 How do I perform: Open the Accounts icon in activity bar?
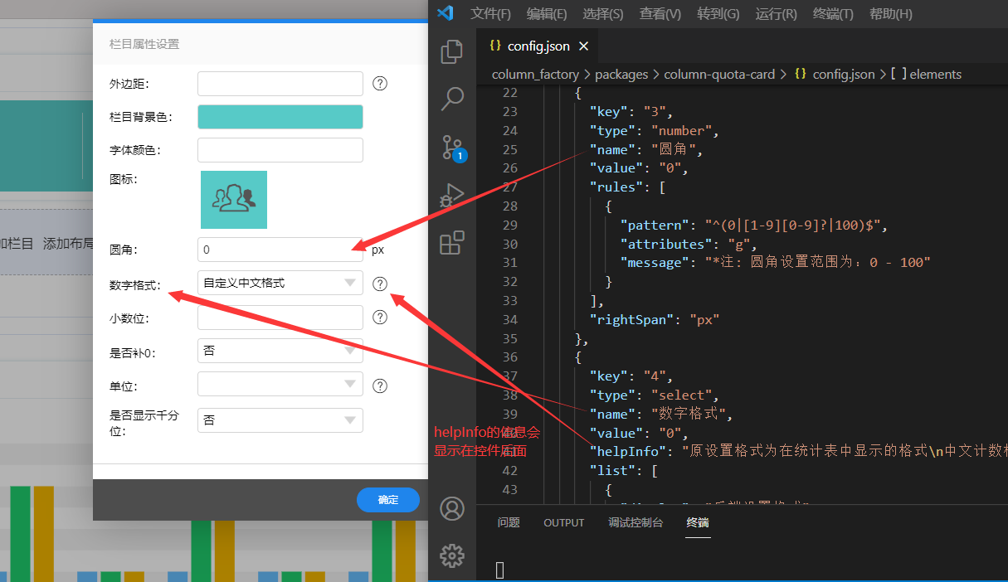(x=452, y=508)
